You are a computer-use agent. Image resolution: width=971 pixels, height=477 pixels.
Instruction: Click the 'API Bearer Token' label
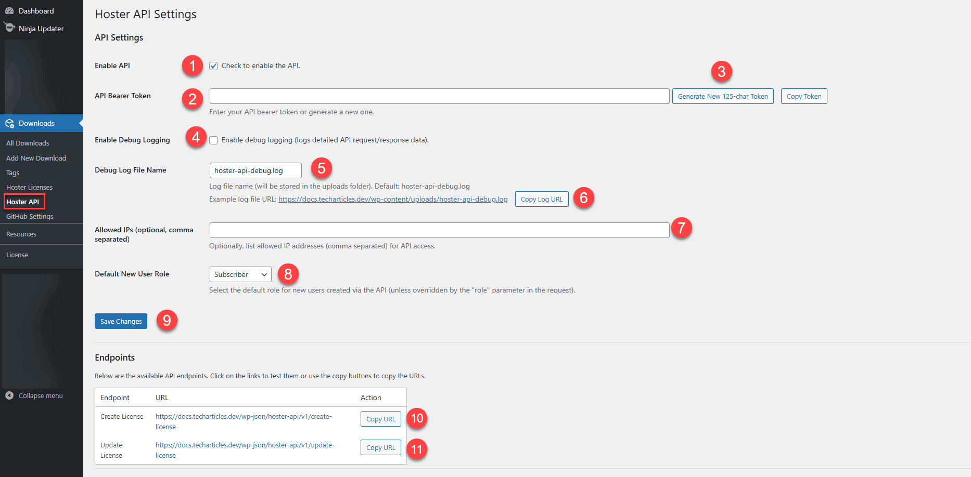123,96
